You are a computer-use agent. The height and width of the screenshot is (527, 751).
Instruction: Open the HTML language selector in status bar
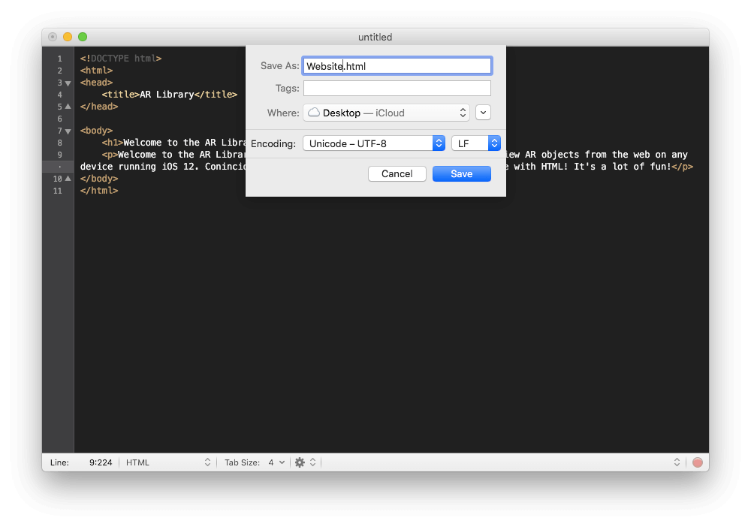pos(168,462)
